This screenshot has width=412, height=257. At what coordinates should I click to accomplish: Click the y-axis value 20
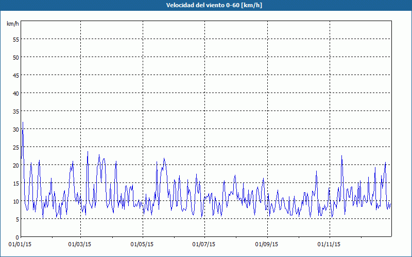(x=16, y=165)
